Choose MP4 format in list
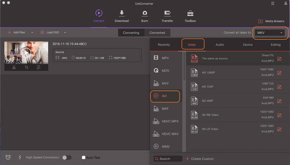 pyautogui.click(x=166, y=58)
